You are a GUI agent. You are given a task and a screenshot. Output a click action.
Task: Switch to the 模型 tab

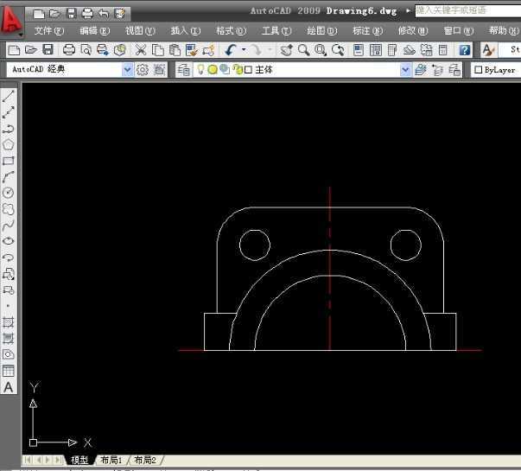coord(79,461)
